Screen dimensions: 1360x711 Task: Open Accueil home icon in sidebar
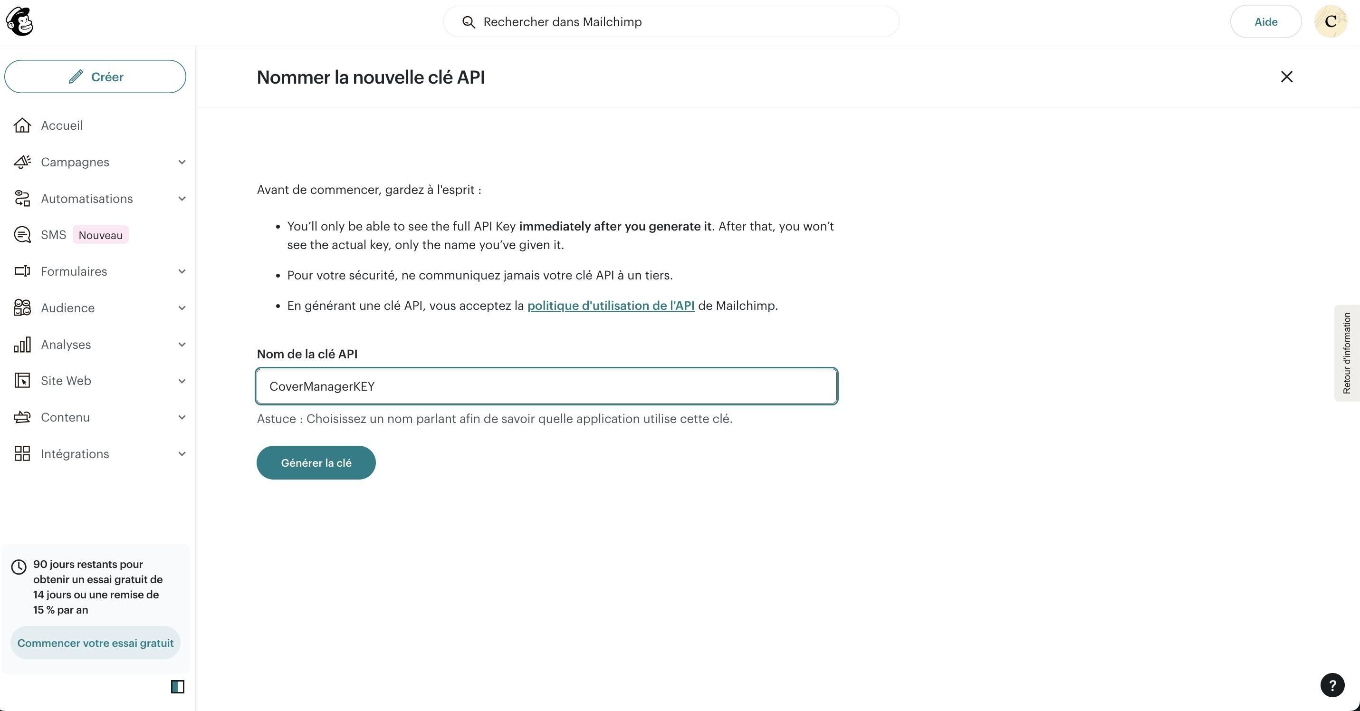tap(22, 125)
